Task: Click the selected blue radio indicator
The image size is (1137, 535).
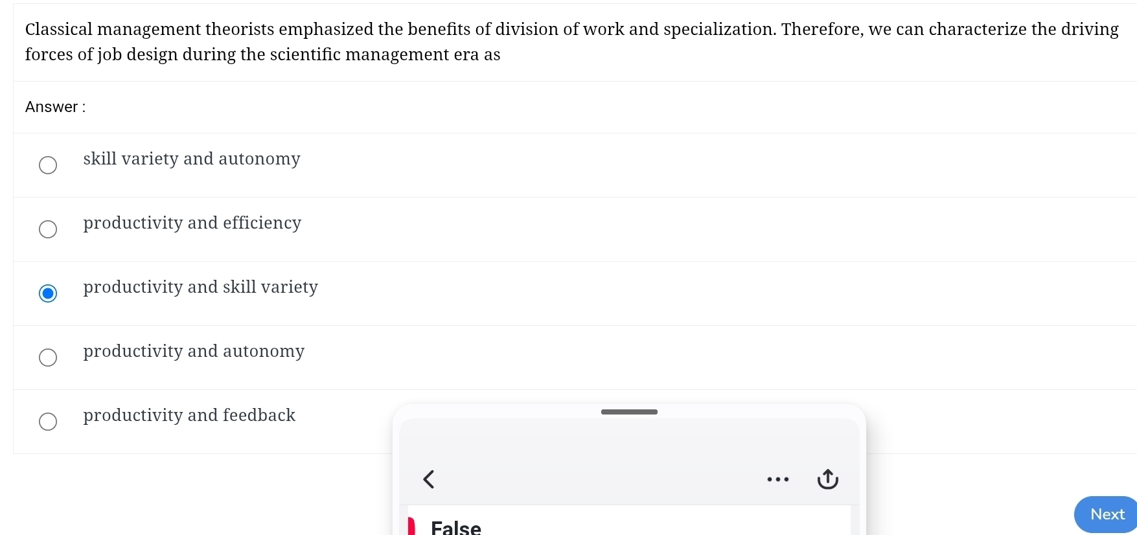Action: (x=48, y=293)
